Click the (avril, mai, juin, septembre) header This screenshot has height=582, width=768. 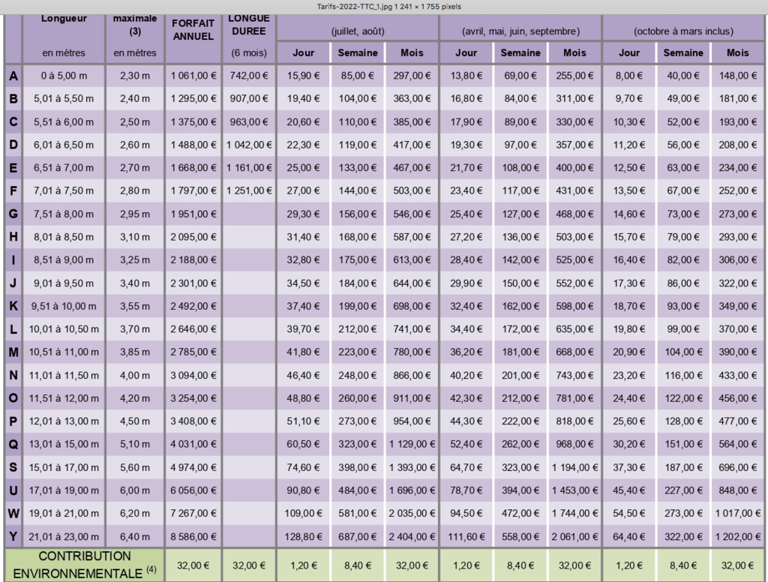pyautogui.click(x=520, y=31)
